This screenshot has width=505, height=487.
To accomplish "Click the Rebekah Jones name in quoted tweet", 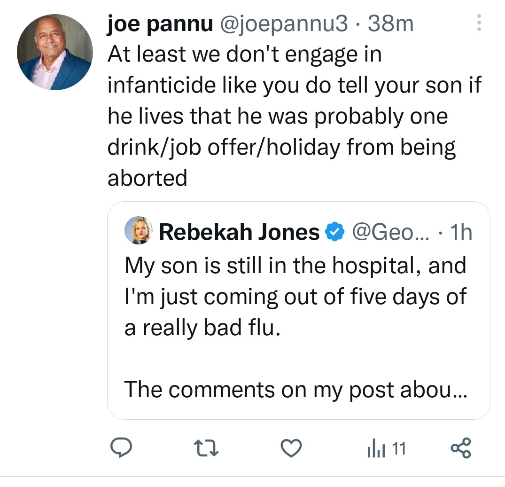I will (x=239, y=232).
